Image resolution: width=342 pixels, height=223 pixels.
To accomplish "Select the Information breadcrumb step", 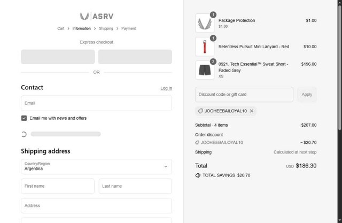I will click(x=81, y=28).
